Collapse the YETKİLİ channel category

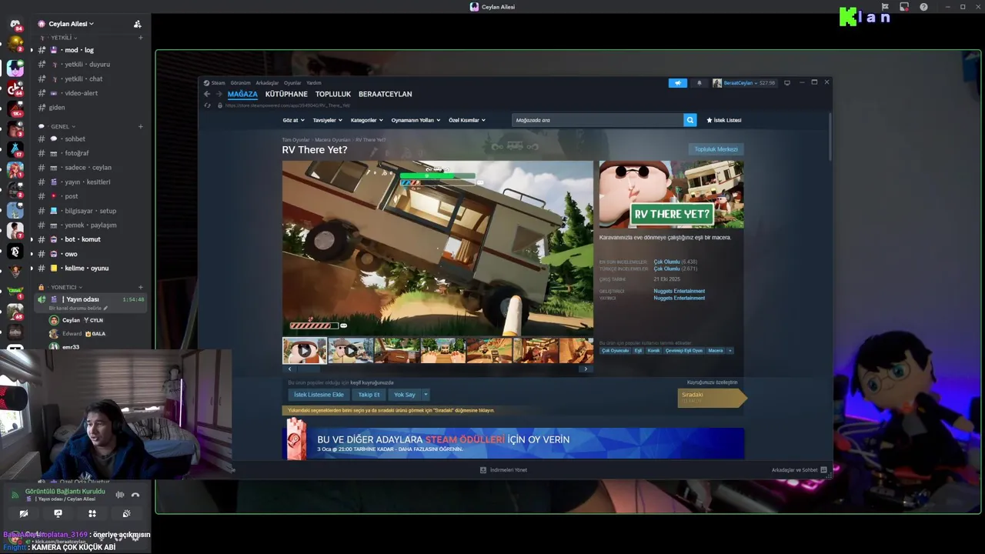point(63,38)
